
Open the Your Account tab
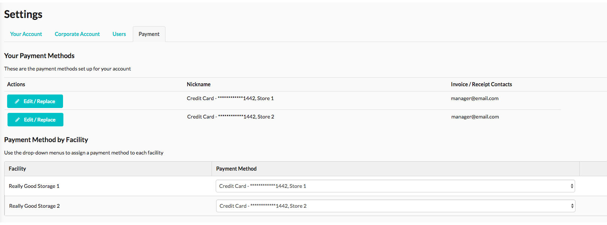(26, 34)
